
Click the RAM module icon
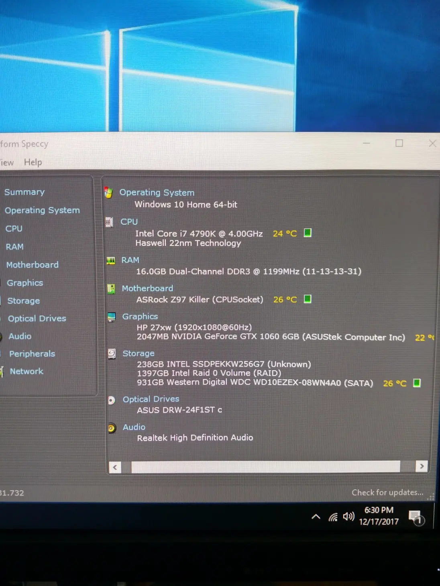pyautogui.click(x=111, y=260)
